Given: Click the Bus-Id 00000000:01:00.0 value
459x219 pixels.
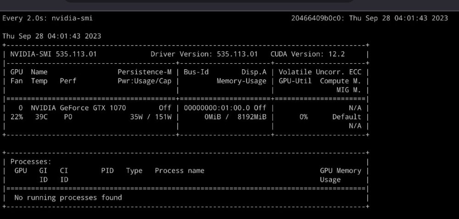Looking at the screenshot, I should (x=217, y=108).
